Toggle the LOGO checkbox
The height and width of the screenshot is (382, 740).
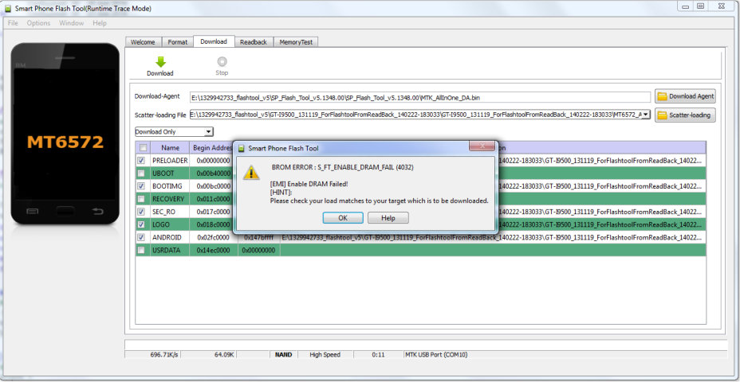point(141,224)
